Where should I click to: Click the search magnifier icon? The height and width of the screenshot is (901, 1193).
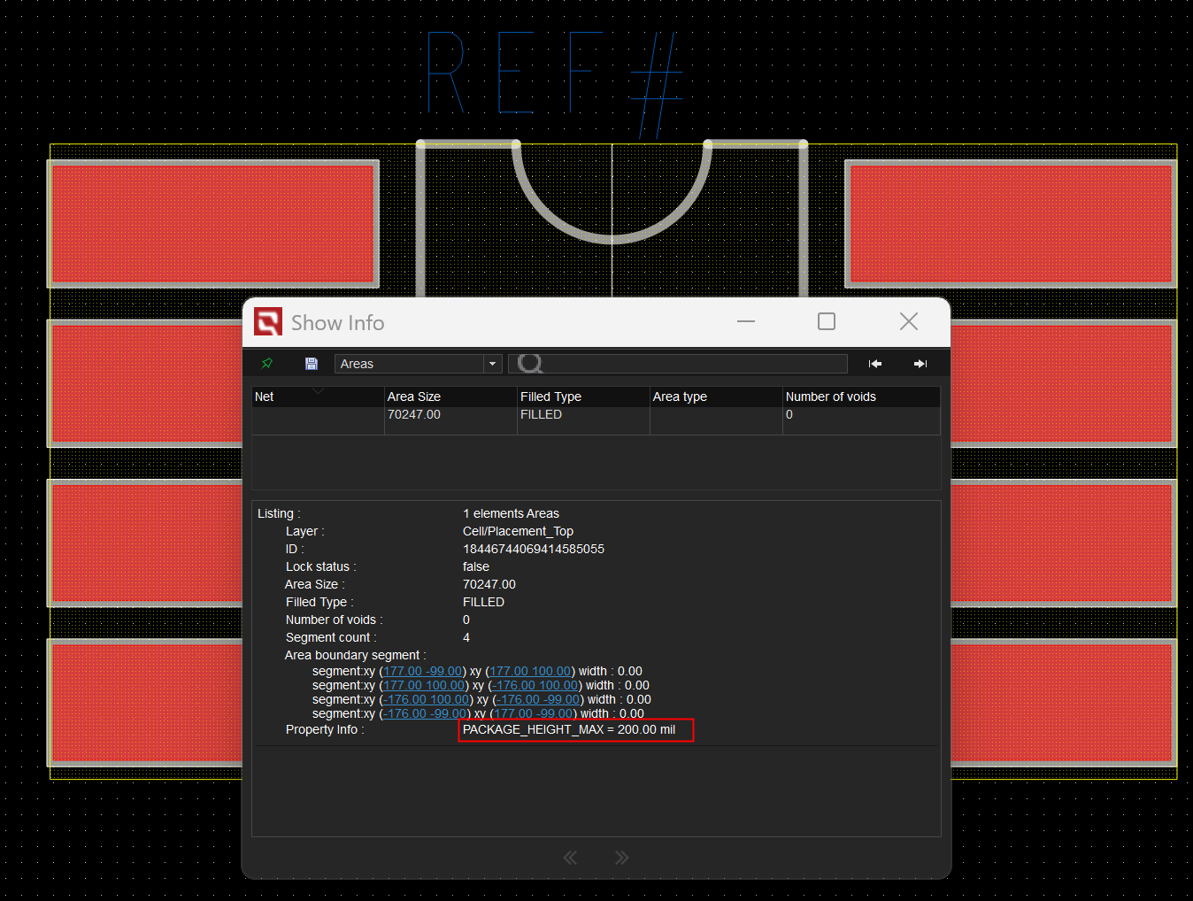coord(529,364)
